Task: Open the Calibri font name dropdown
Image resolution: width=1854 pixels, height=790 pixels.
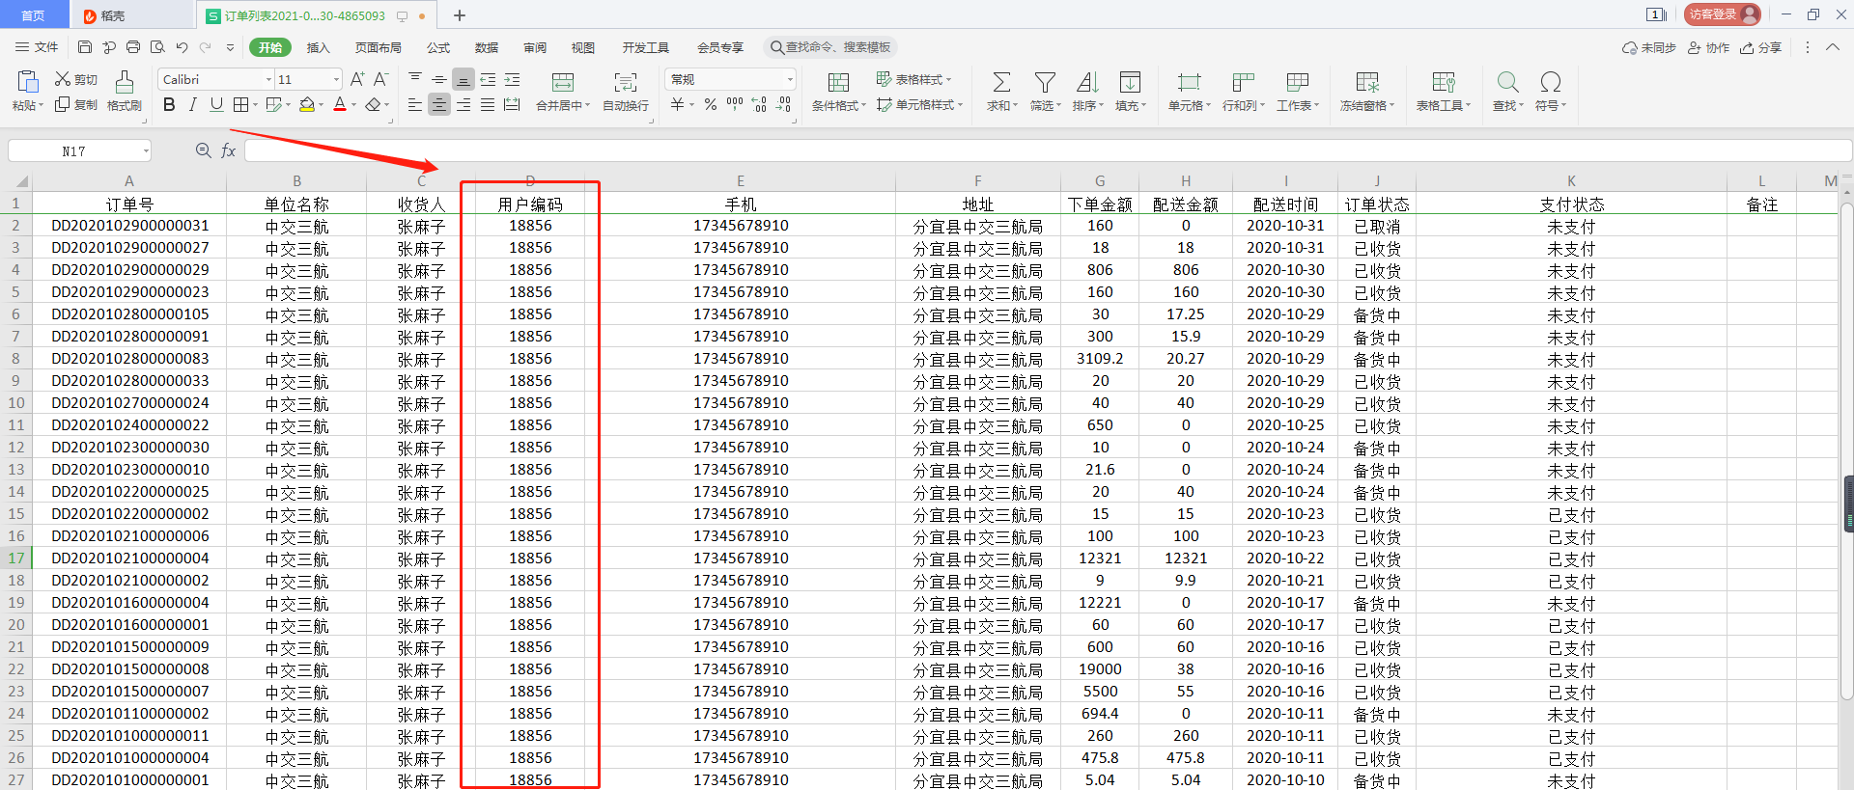Action: click(268, 80)
